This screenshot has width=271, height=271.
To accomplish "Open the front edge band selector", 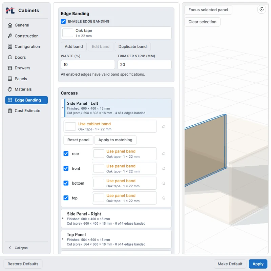I will pyautogui.click(x=124, y=168).
